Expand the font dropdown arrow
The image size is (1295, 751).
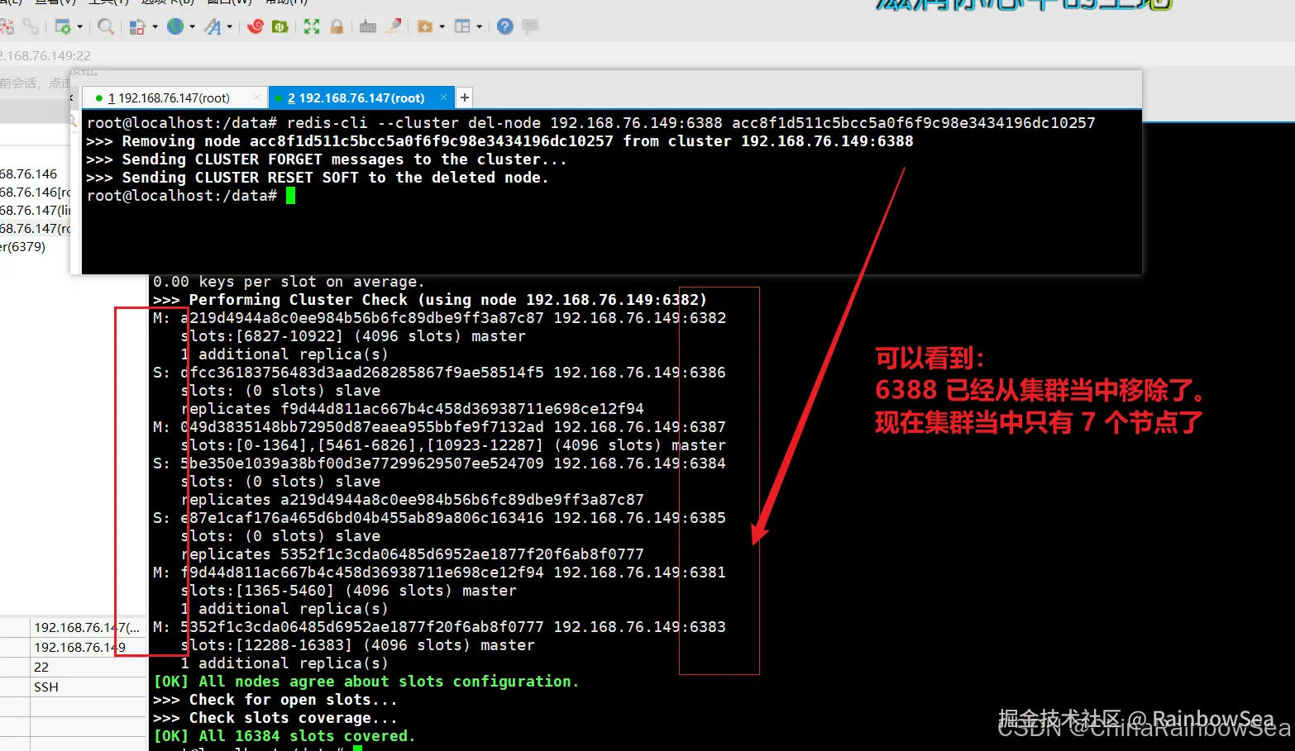pyautogui.click(x=229, y=26)
